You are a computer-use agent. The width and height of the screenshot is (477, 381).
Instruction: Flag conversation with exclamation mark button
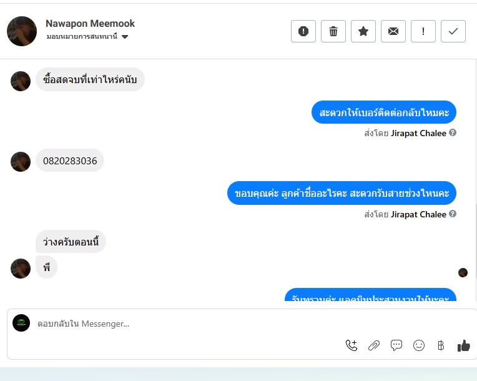coord(423,31)
